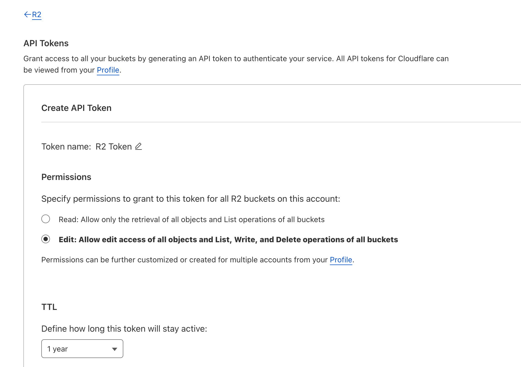The width and height of the screenshot is (521, 367).
Task: Open the Profile link in the API Tokens description
Action: 108,70
